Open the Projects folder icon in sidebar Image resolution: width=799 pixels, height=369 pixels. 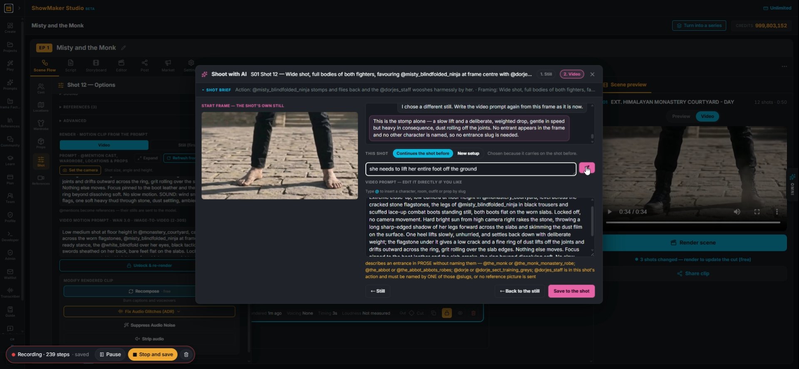[x=10, y=47]
